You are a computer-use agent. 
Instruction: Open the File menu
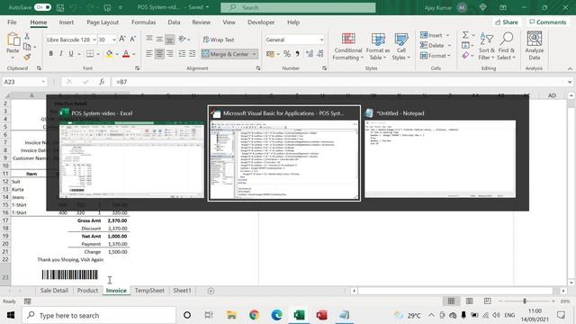(12, 22)
